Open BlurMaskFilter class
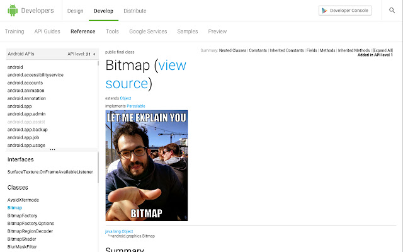Viewport: 403px width, 252px height. click(x=22, y=247)
